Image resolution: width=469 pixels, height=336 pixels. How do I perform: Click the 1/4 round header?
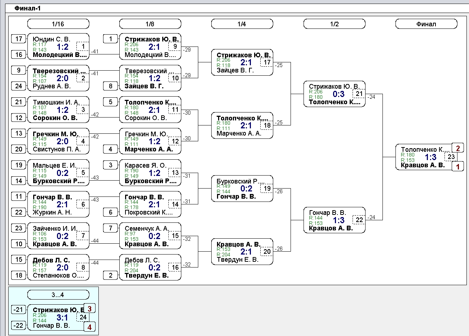[x=242, y=24]
